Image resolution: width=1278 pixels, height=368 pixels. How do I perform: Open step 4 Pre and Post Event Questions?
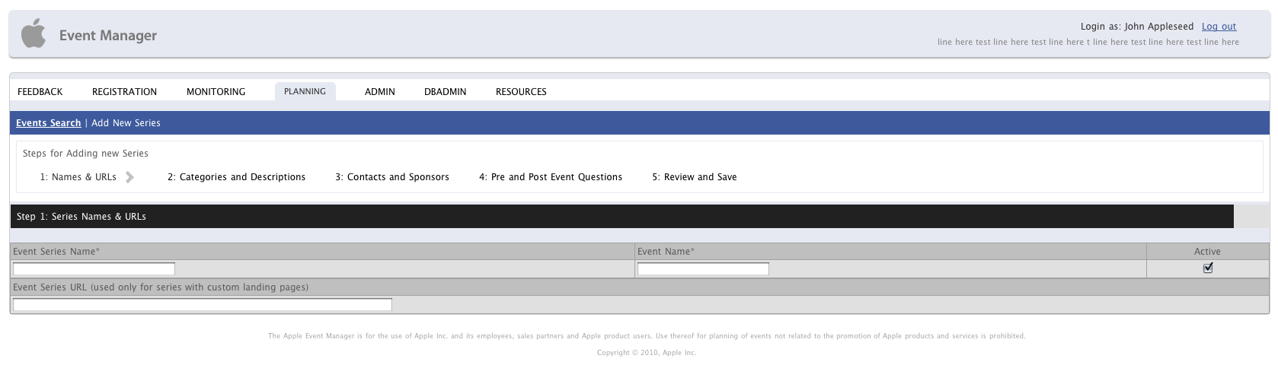pos(550,177)
